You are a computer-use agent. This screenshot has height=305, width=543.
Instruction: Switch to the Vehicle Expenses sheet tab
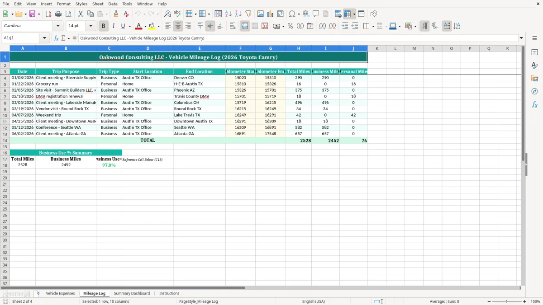point(60,294)
